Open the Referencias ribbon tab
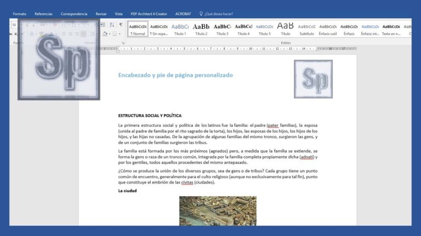The image size is (421, 236). tap(43, 14)
